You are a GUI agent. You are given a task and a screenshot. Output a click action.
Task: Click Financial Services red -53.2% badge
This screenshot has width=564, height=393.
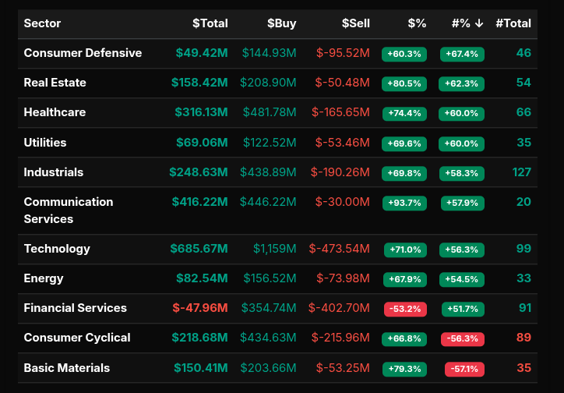(404, 309)
